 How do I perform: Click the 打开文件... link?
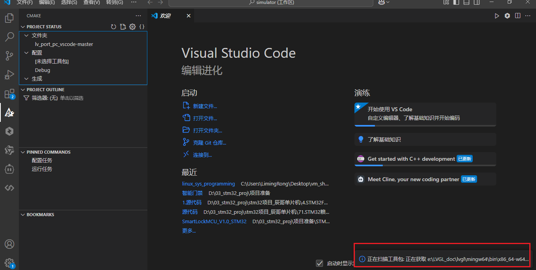205,118
